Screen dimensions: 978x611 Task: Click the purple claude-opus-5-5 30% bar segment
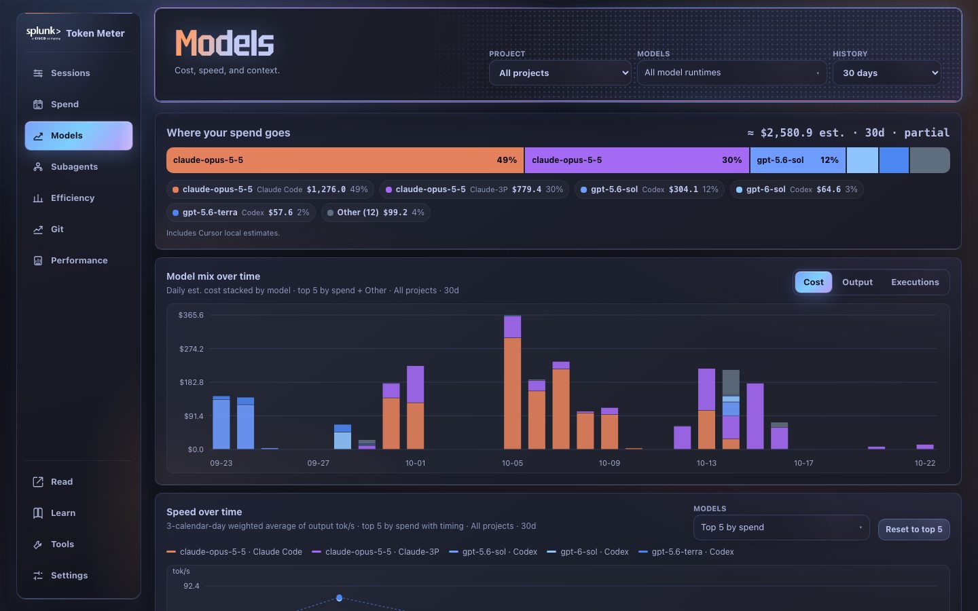pyautogui.click(x=637, y=160)
